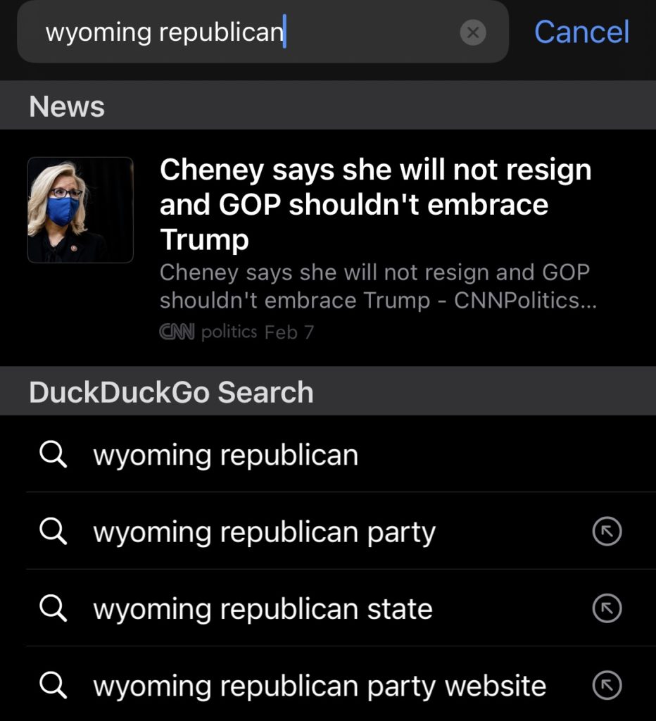The image size is (656, 721).
Task: Clear the search field text
Action: tap(473, 32)
